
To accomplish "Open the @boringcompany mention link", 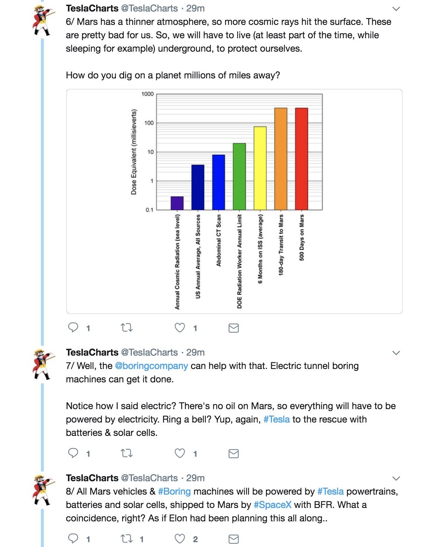I will [x=151, y=366].
